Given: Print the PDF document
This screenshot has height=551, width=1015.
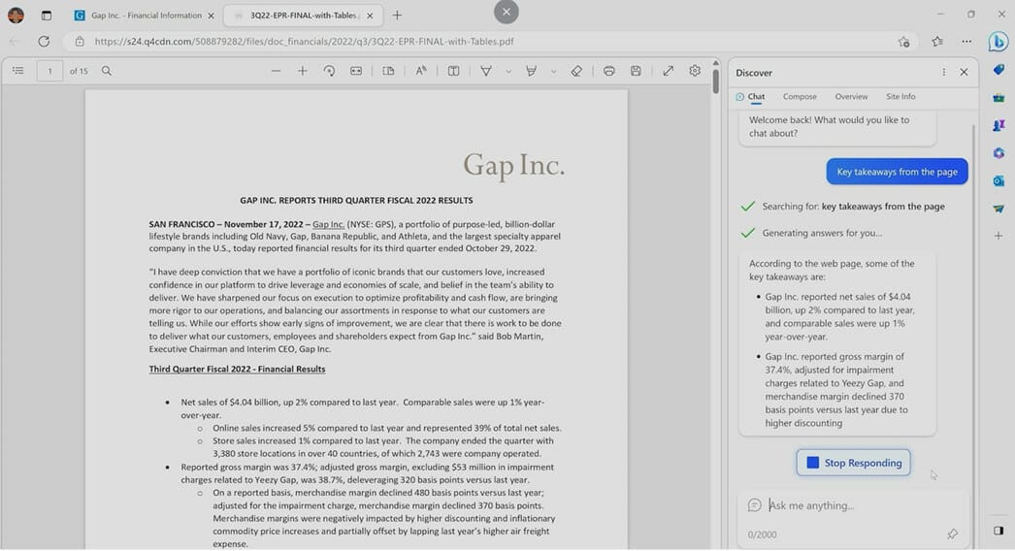Looking at the screenshot, I should 608,71.
